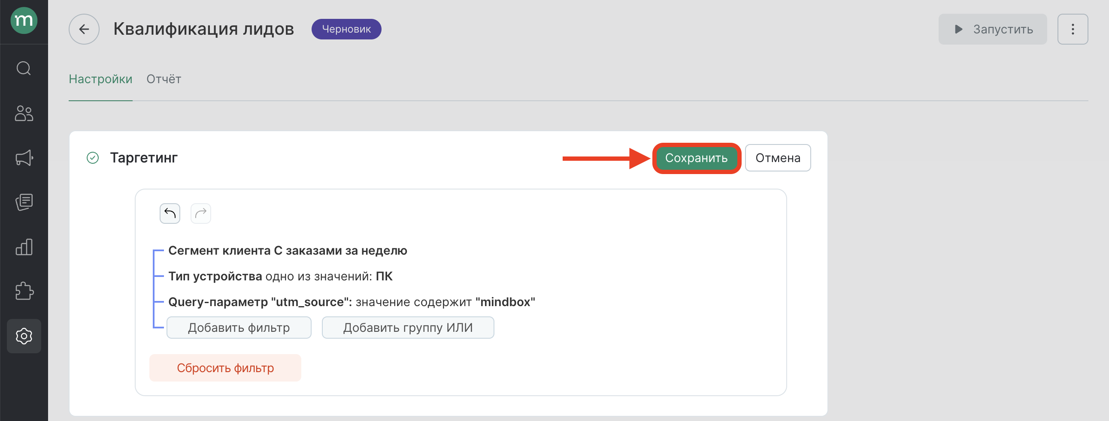Open the integrations puzzle icon
The height and width of the screenshot is (421, 1109).
coord(24,291)
